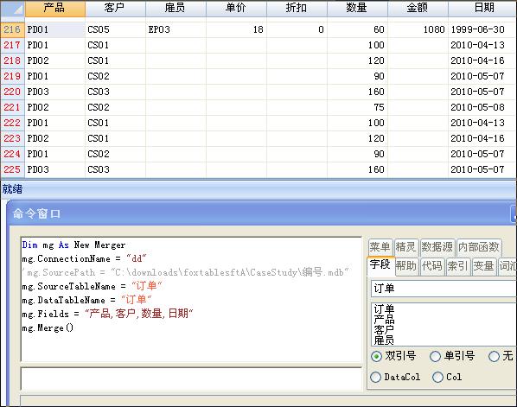
Task: Select row header 220
Action: tap(12, 92)
